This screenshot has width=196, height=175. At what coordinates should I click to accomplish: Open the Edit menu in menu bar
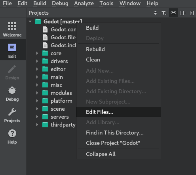23,3
